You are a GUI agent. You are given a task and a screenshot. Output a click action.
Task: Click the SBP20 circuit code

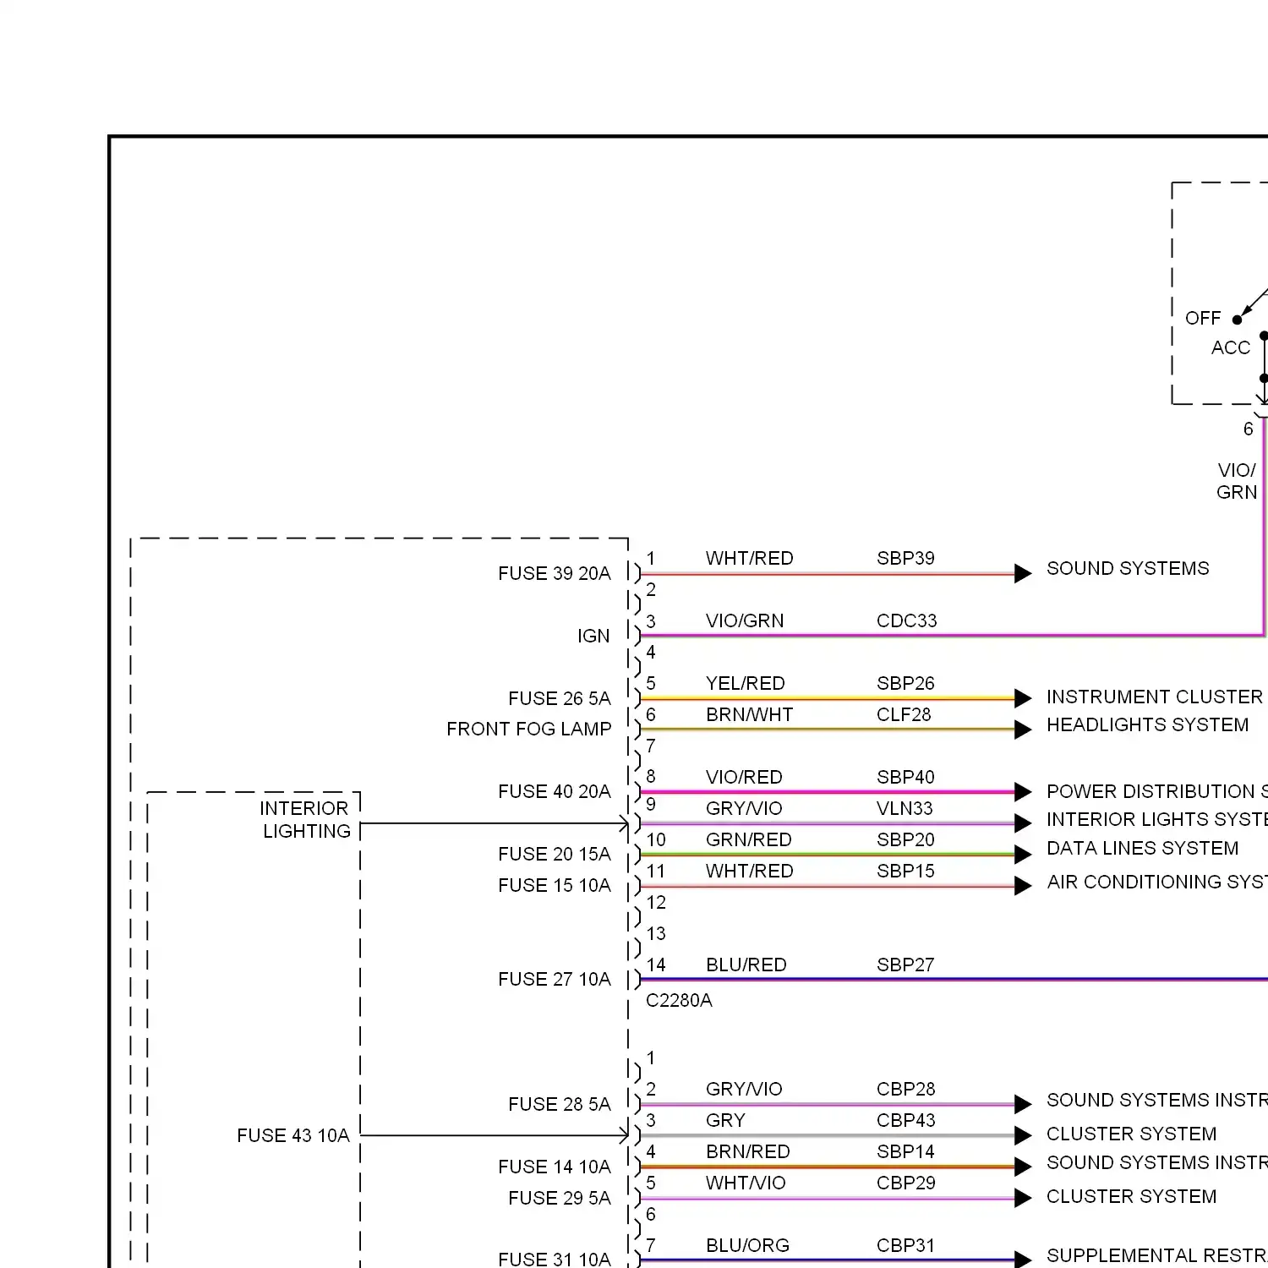tap(905, 839)
